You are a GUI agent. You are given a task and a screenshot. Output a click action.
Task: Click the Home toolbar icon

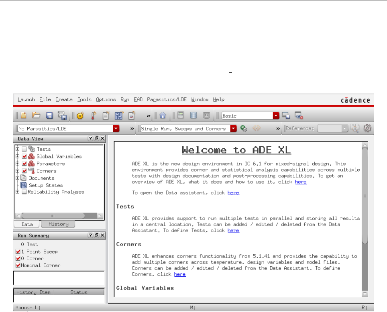163,115
